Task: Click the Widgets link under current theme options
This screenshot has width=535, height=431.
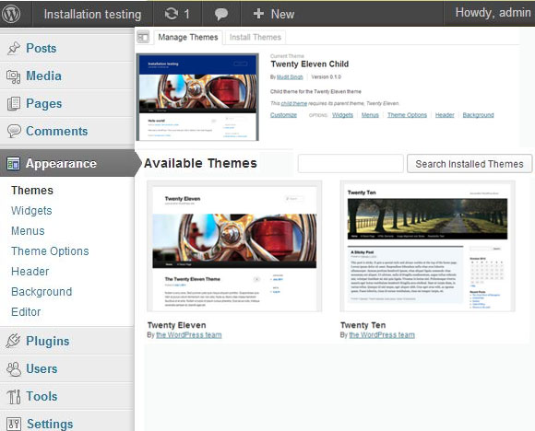Action: point(342,115)
